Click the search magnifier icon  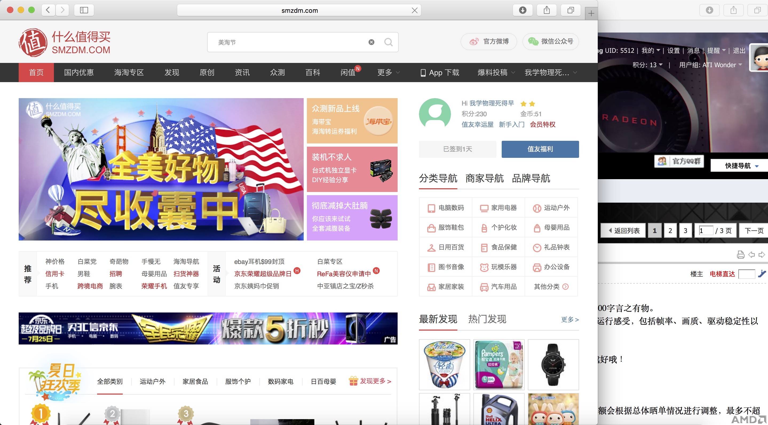tap(388, 42)
